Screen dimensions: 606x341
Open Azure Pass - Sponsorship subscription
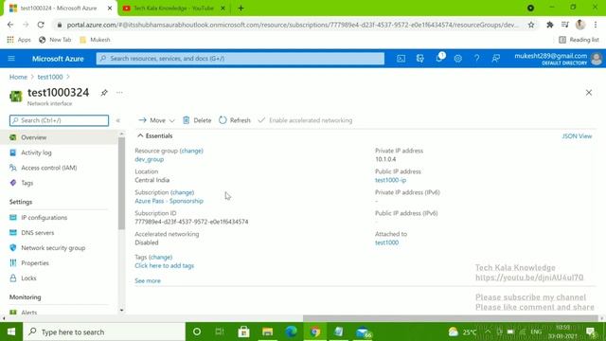pos(169,201)
